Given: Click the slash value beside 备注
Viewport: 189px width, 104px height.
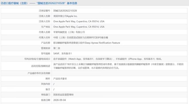Looking at the screenshot, I should pos(54,89).
